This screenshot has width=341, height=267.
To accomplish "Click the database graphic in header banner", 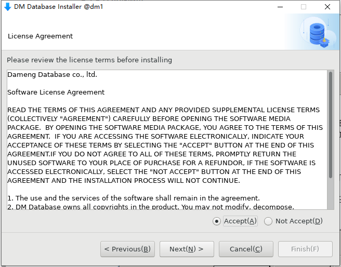I will [319, 33].
